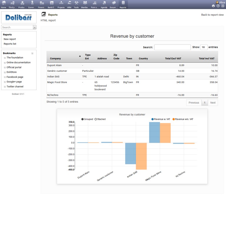
Task: Sort table by Address column
Action: [102, 59]
